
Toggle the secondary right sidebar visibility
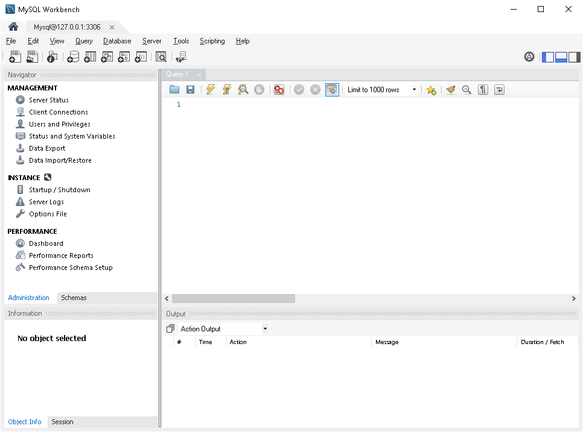click(574, 57)
